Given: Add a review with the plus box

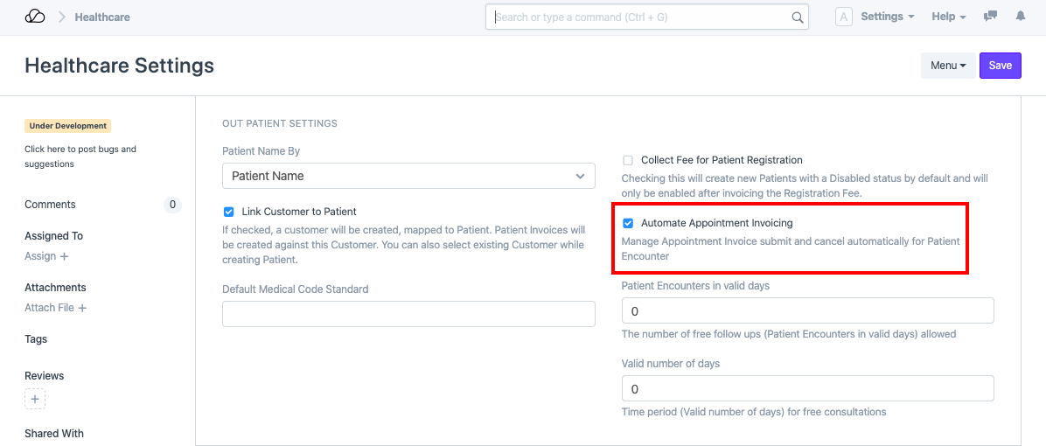Looking at the screenshot, I should 35,400.
